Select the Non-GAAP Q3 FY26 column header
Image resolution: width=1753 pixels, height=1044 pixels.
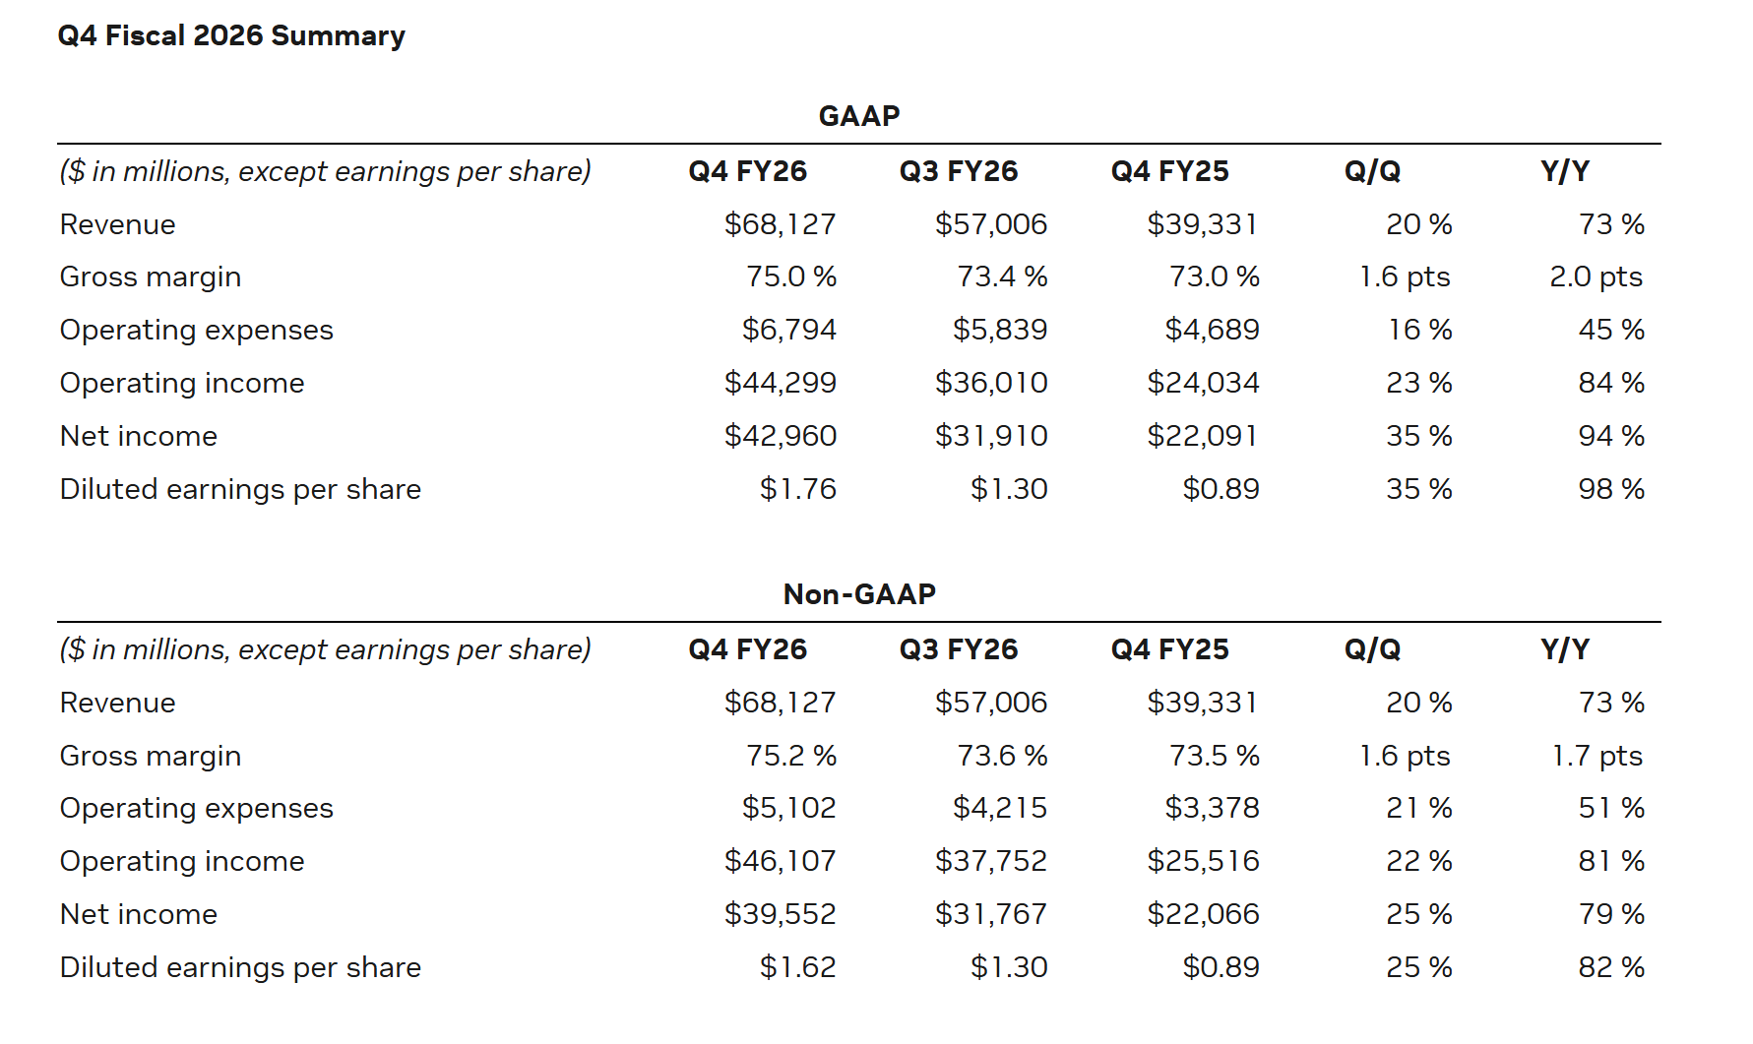[959, 649]
